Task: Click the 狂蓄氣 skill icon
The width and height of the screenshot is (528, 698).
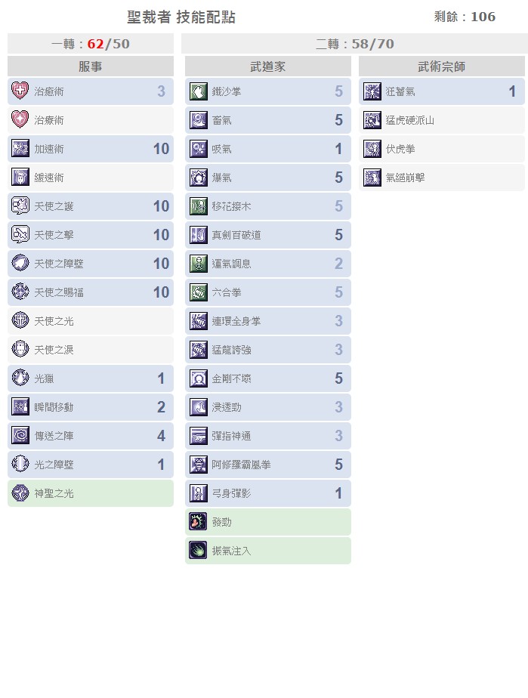Action: pos(372,91)
